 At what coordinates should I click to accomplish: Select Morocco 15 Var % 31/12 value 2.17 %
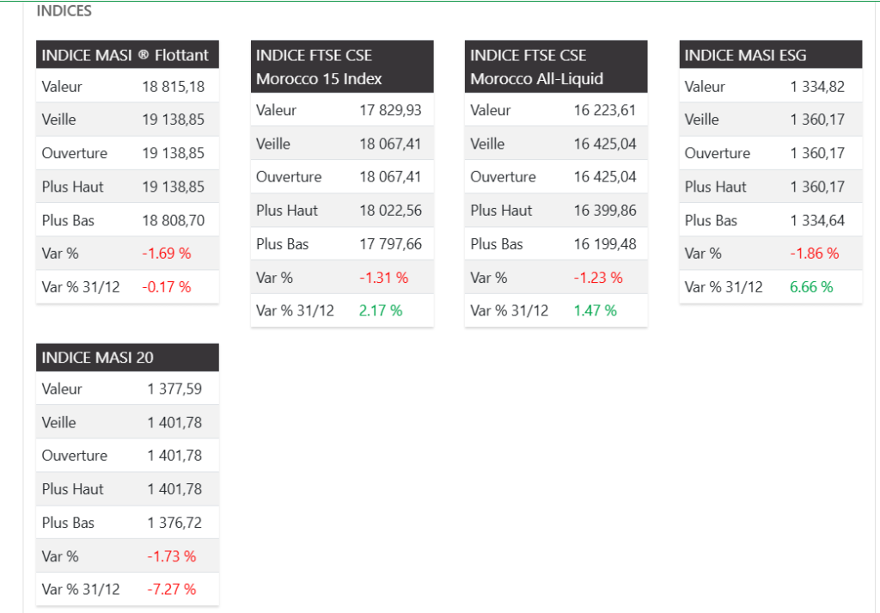381,310
